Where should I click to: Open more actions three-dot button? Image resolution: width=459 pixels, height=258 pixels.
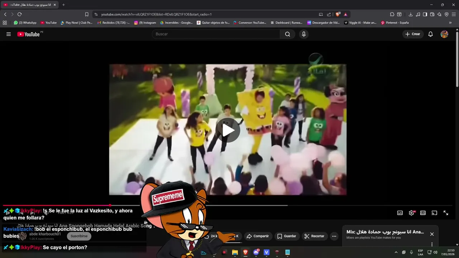[334, 236]
